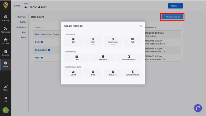The width and height of the screenshot is (206, 116).
Task: Click the map pin app logo
Action: point(6,6)
